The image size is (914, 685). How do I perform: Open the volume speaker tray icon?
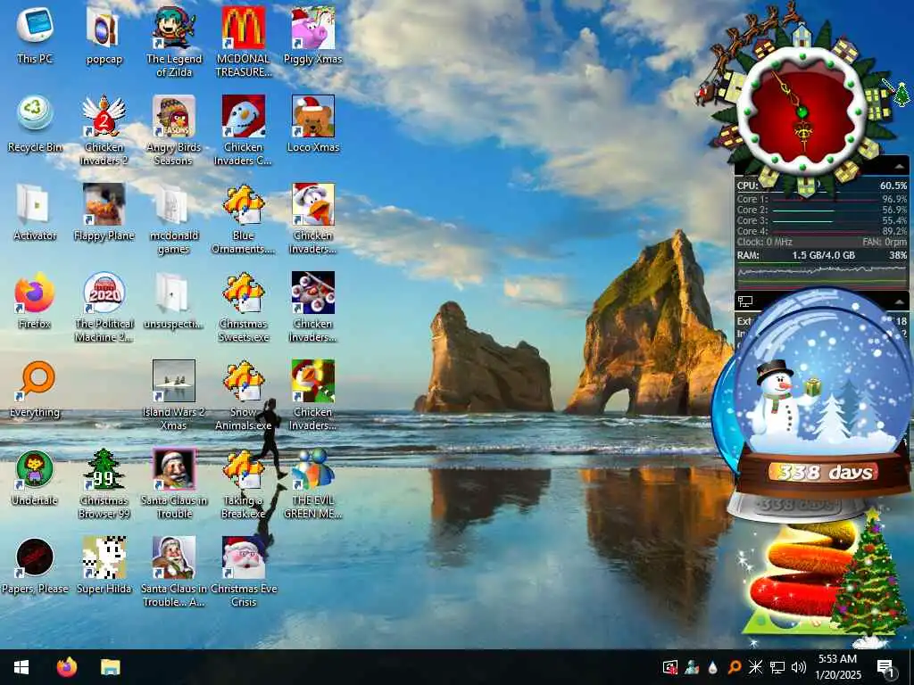pos(799,667)
